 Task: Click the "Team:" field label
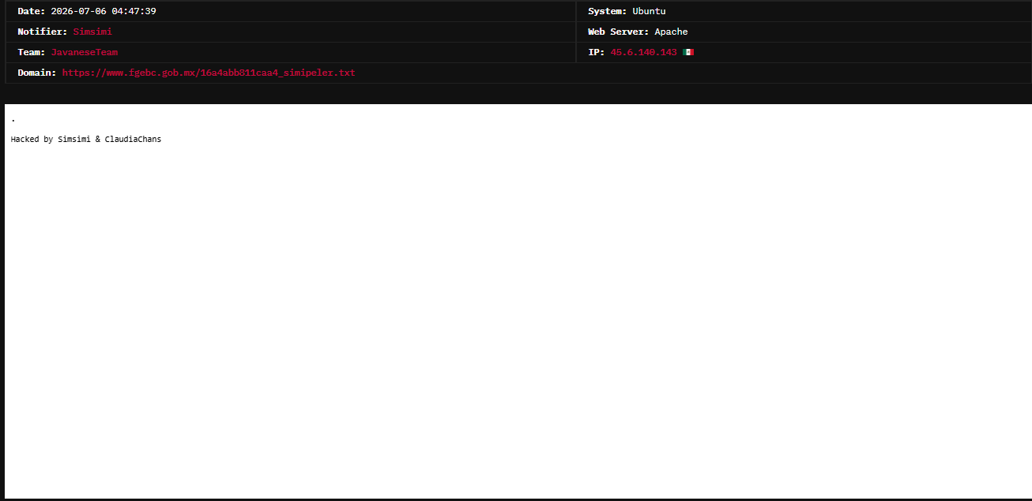[32, 52]
